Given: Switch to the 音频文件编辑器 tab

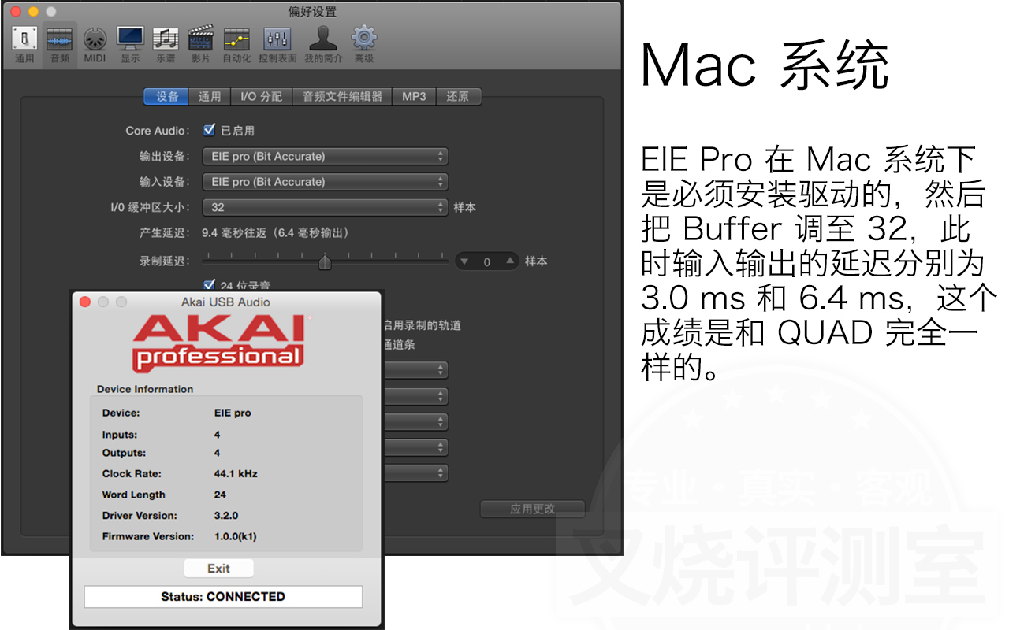Looking at the screenshot, I should coord(342,96).
